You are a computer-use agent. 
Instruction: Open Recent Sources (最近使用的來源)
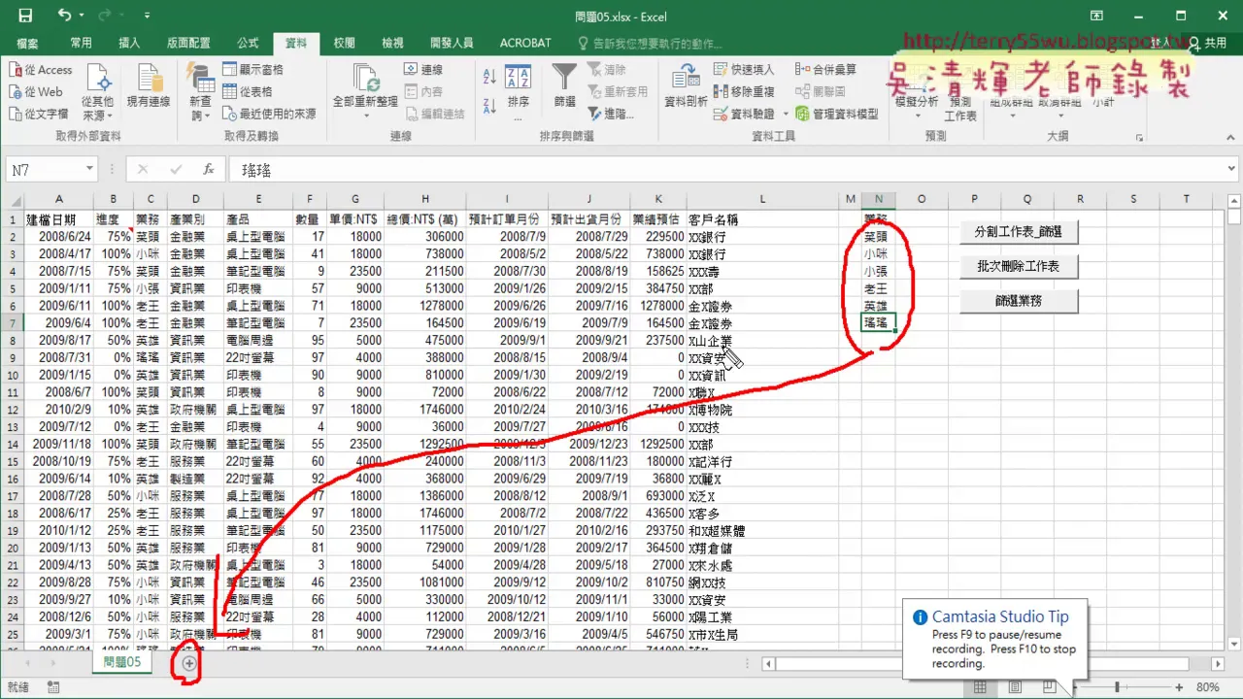(x=269, y=114)
